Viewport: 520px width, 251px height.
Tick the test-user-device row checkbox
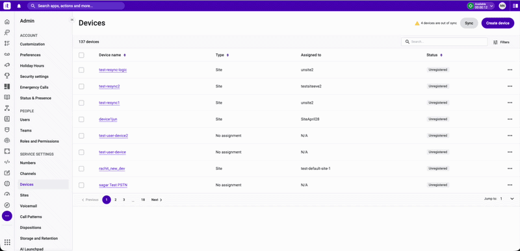tap(81, 152)
